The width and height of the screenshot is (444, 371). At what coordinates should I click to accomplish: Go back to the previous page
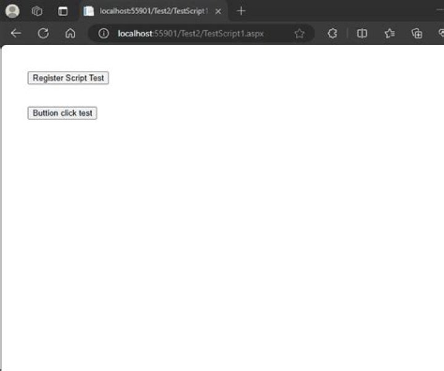coord(16,33)
